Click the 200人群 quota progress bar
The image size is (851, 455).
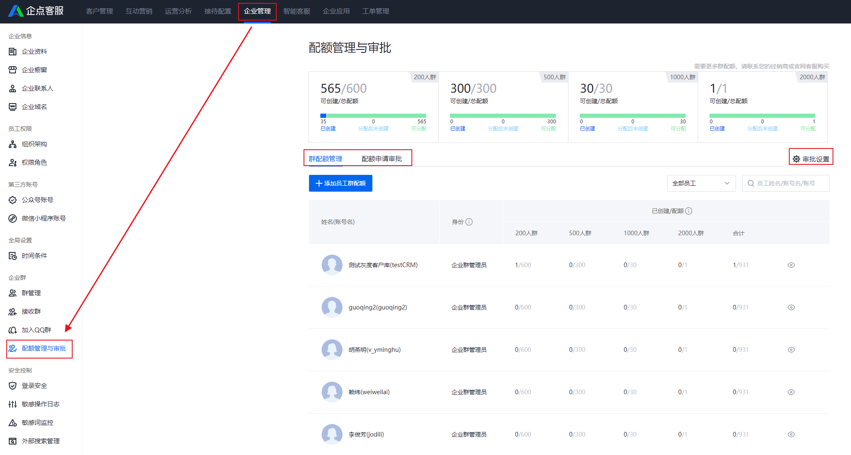coord(373,116)
